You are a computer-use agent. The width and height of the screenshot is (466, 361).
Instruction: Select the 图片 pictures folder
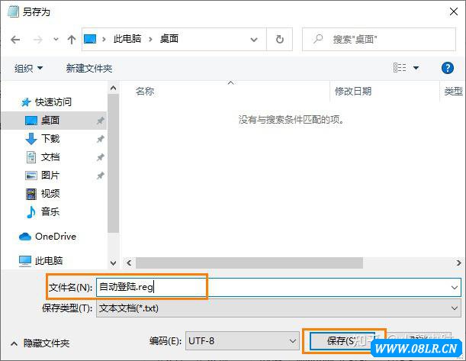coord(50,176)
